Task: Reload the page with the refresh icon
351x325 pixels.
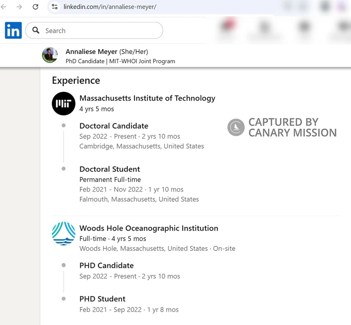Action: click(36, 7)
